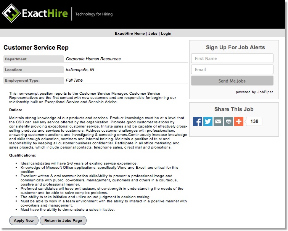Click the email share envelope icon
Screen dimensions: 288x231
pyautogui.click(x=218, y=121)
